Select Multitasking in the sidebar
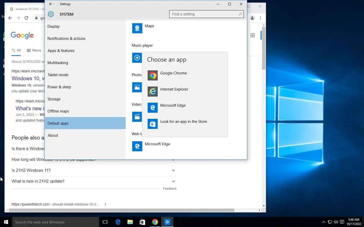 [x=85, y=63]
